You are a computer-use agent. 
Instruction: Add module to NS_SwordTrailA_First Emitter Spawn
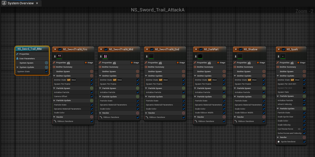point(92,72)
